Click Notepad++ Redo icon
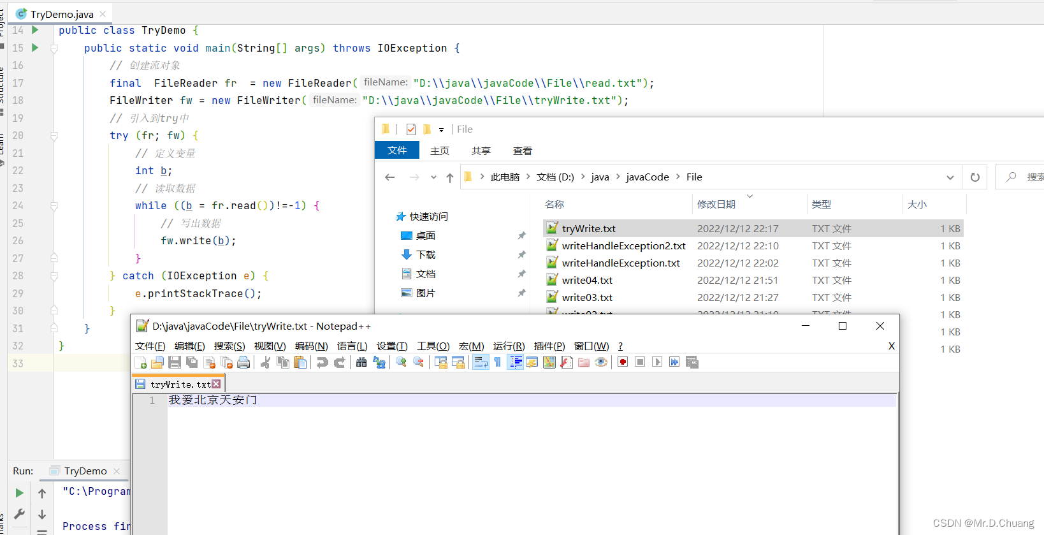 (x=340, y=362)
